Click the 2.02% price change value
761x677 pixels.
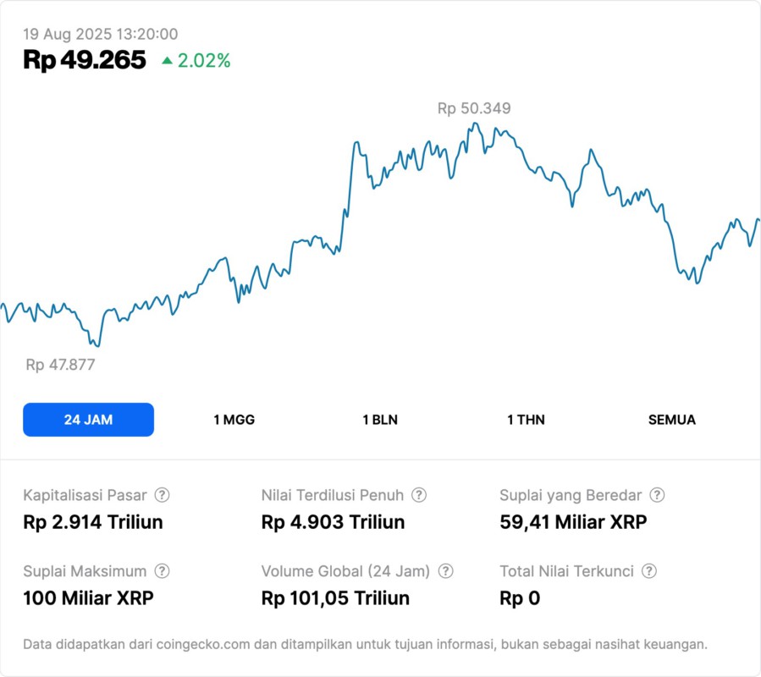(204, 60)
